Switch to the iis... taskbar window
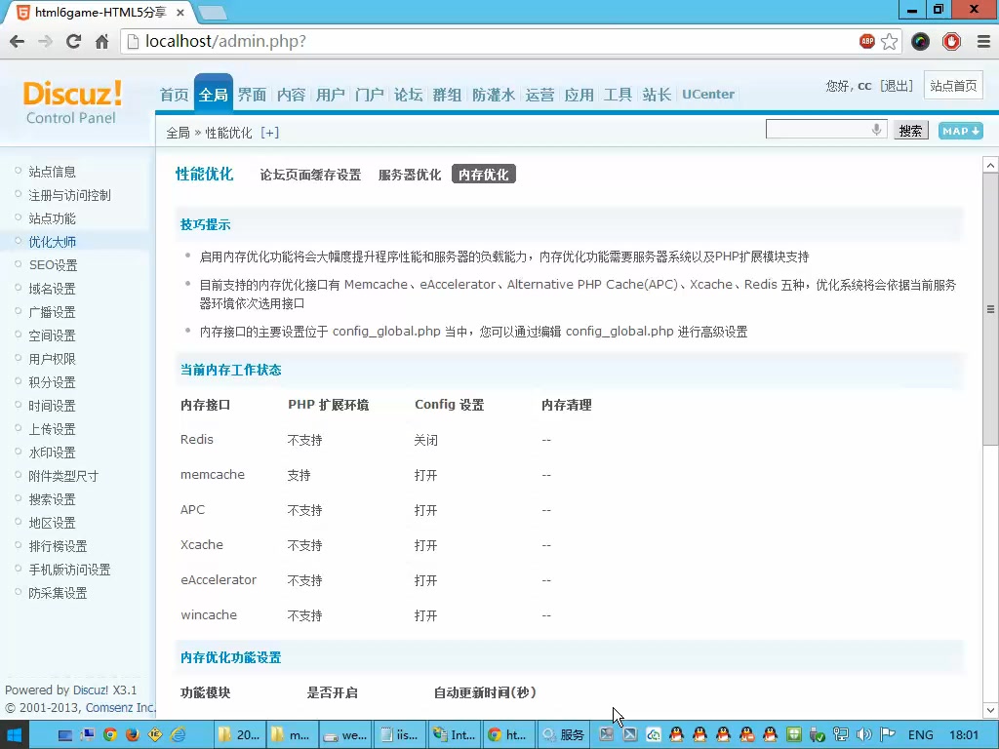The width and height of the screenshot is (999, 749). point(399,735)
